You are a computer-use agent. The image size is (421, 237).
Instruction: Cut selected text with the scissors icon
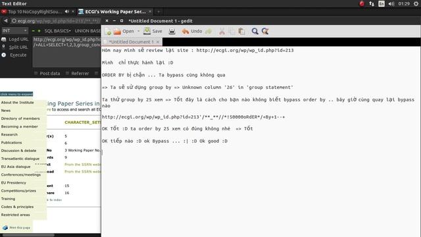pos(222,32)
